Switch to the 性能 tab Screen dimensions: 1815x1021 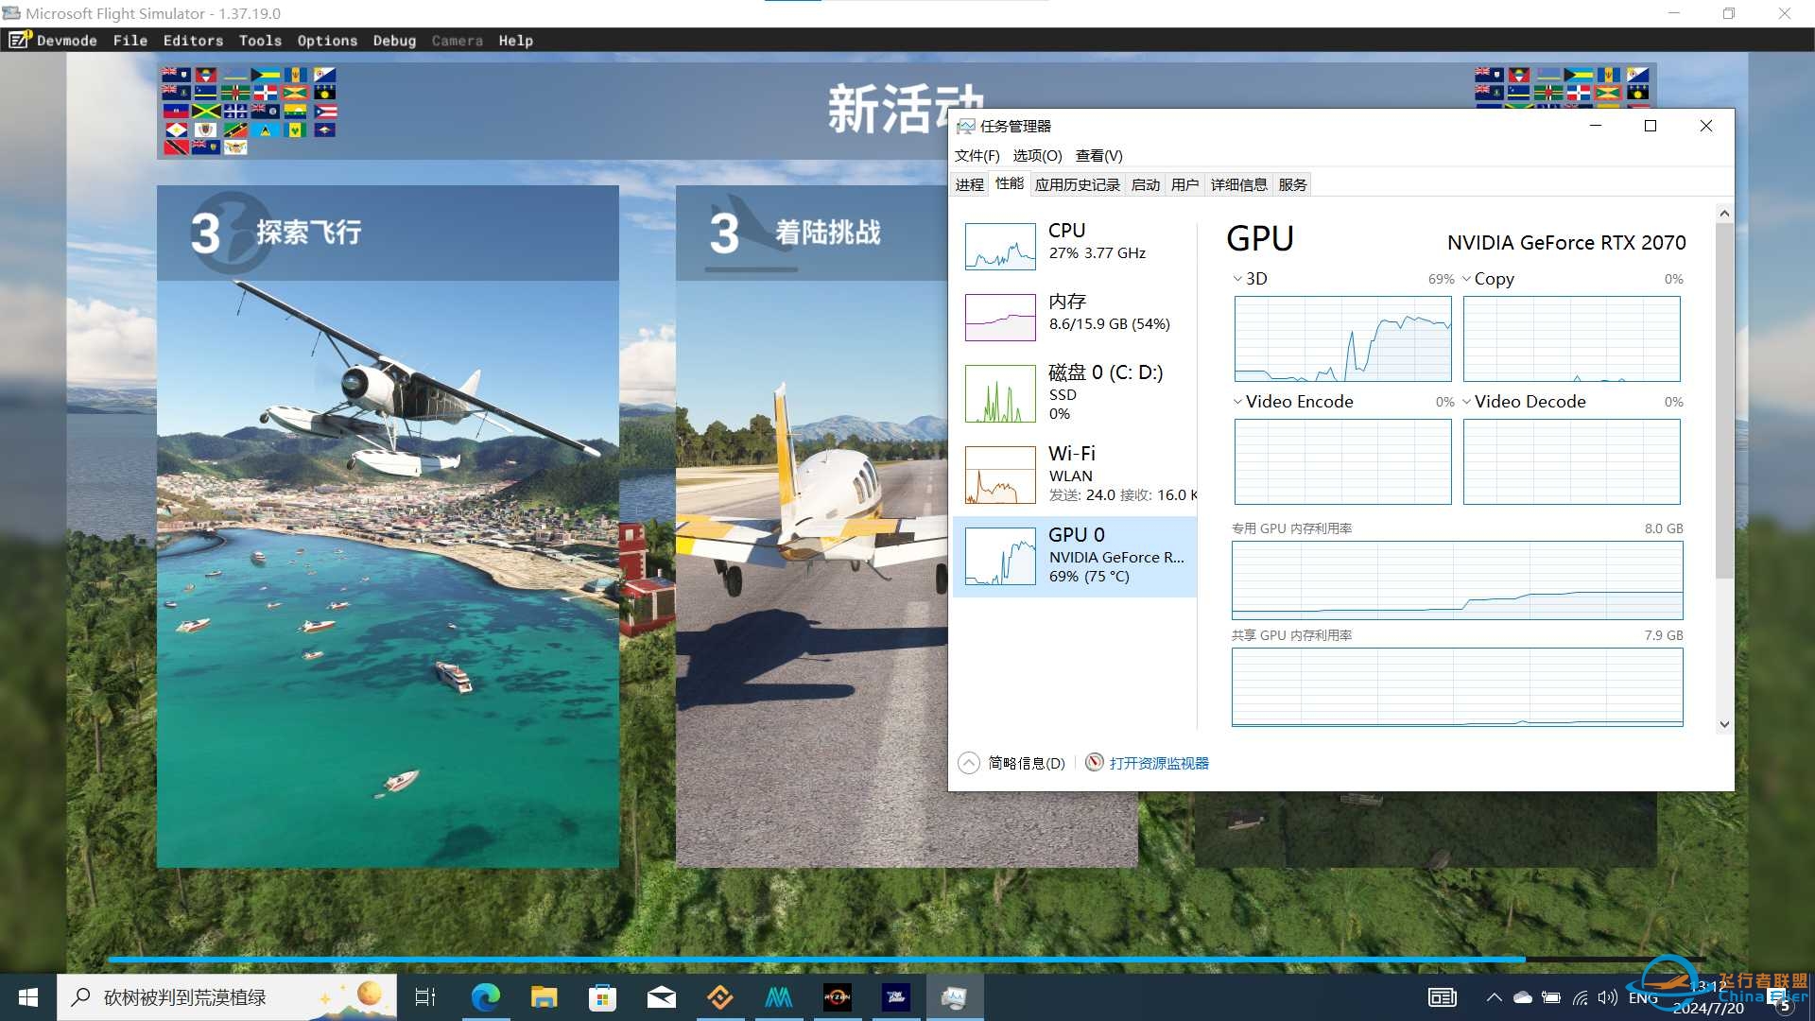click(1009, 183)
